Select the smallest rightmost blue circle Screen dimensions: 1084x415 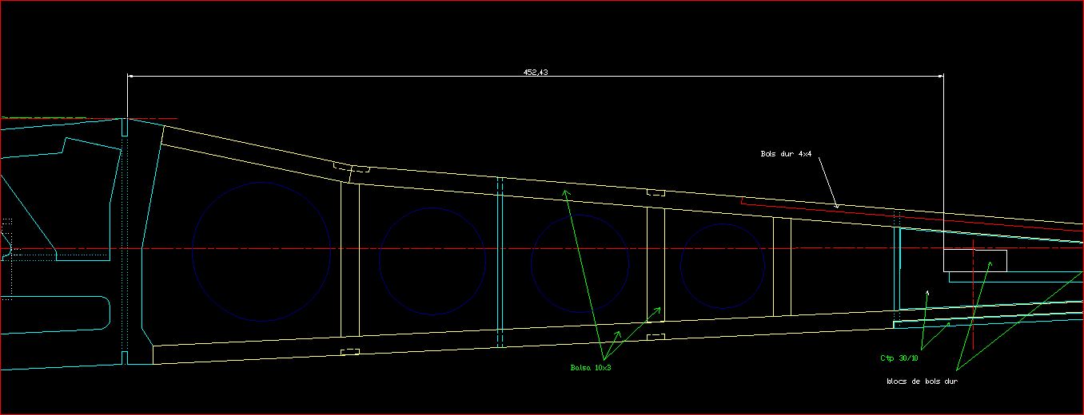coord(722,266)
